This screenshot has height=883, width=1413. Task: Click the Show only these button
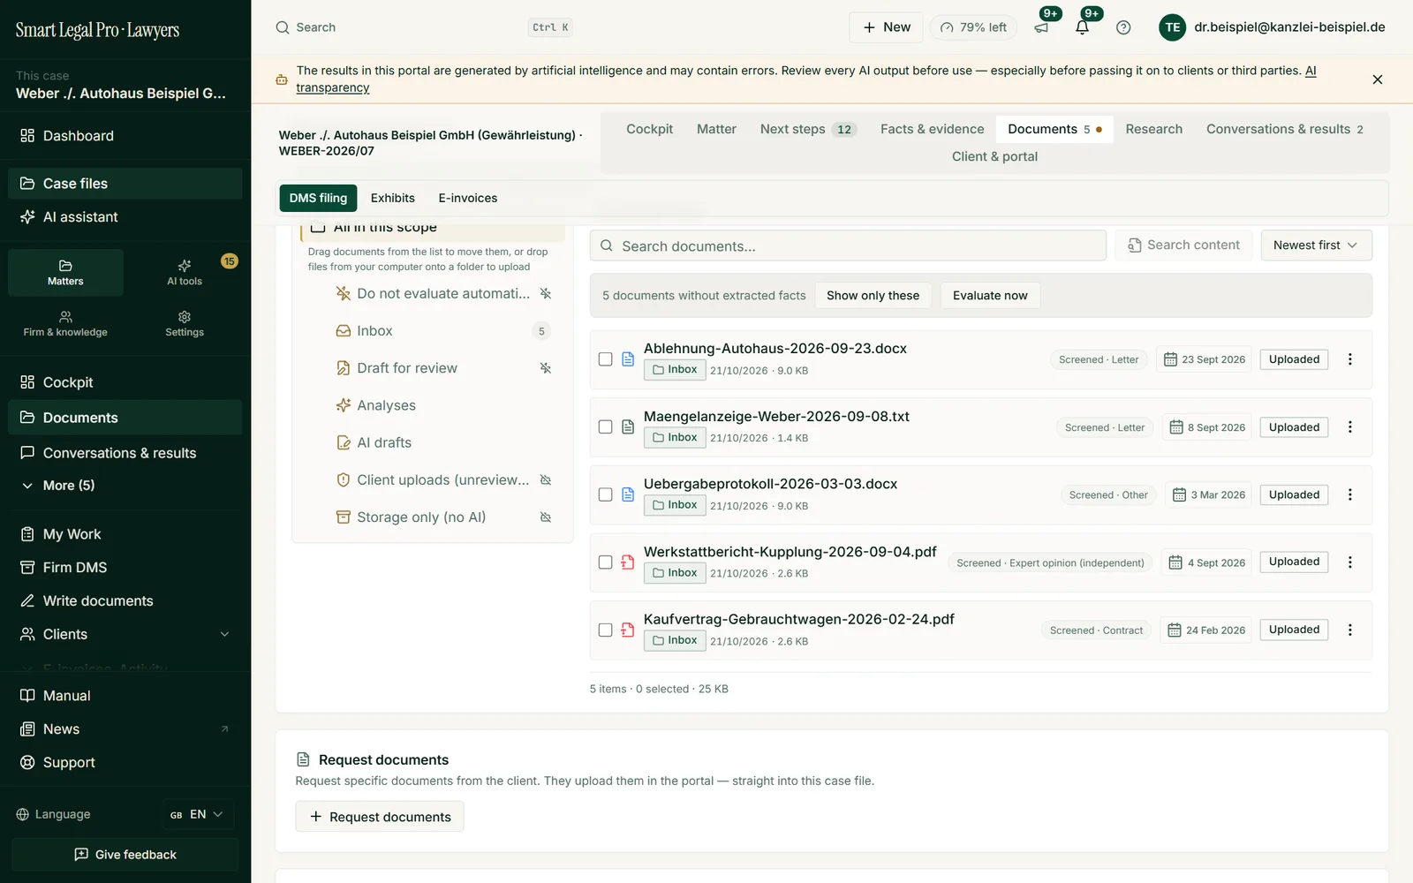tap(873, 296)
